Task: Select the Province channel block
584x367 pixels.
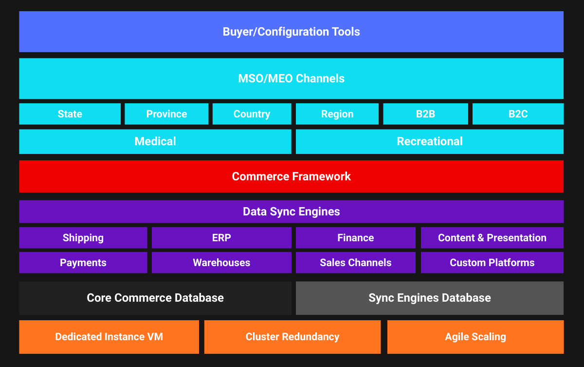Action: coord(166,114)
